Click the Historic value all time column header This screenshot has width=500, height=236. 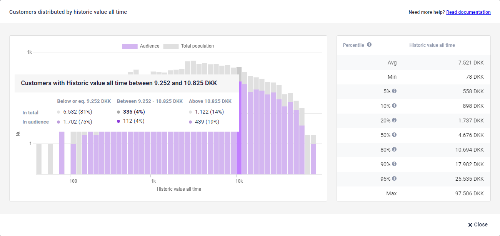click(x=432, y=45)
